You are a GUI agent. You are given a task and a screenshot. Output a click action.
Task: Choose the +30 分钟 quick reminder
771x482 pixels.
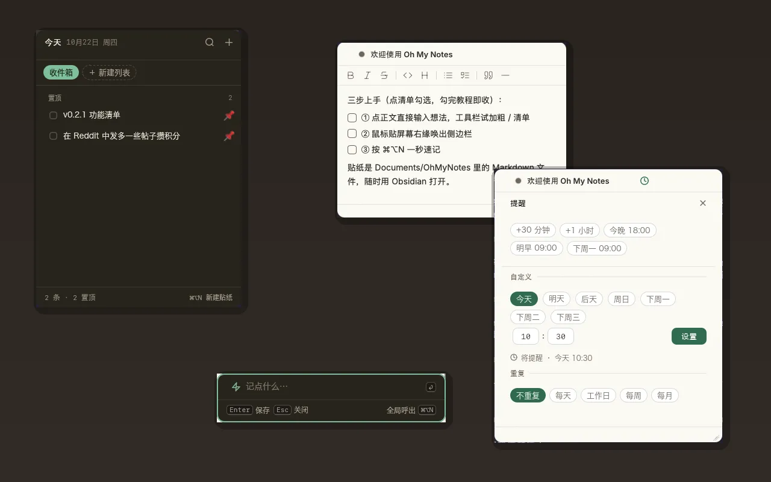tap(533, 230)
